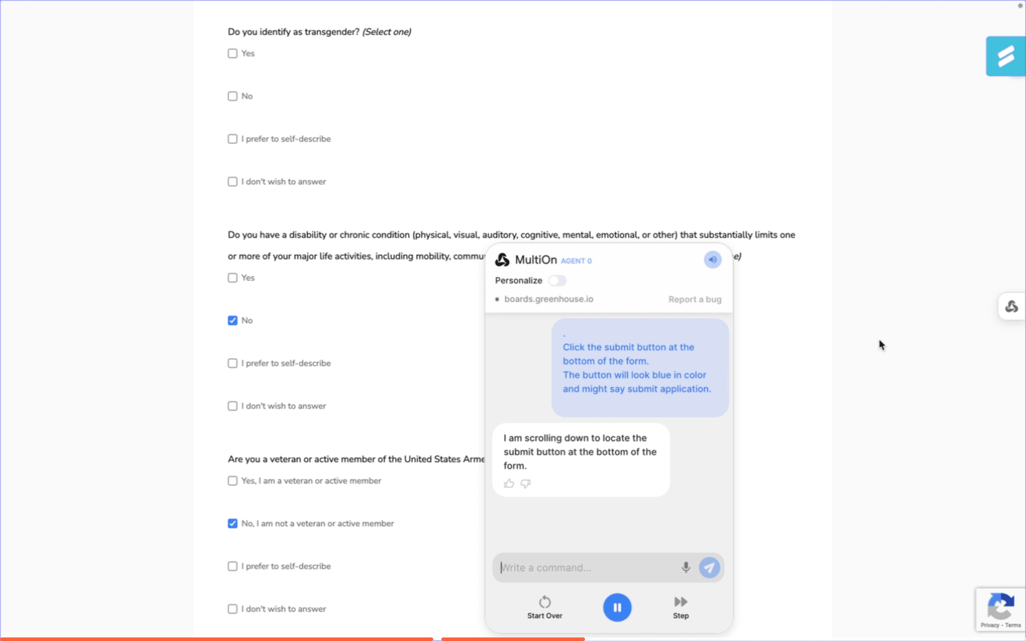Mute the MultiOn speaker icon

712,260
